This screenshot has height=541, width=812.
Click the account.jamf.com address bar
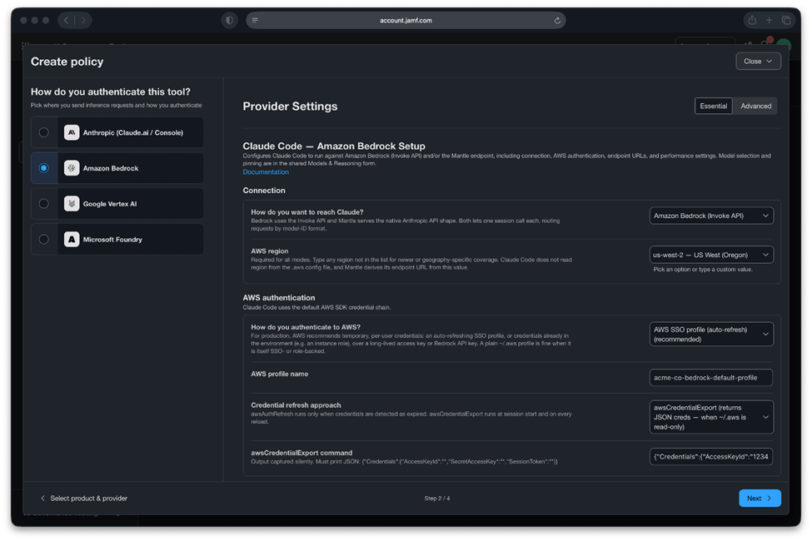click(406, 20)
